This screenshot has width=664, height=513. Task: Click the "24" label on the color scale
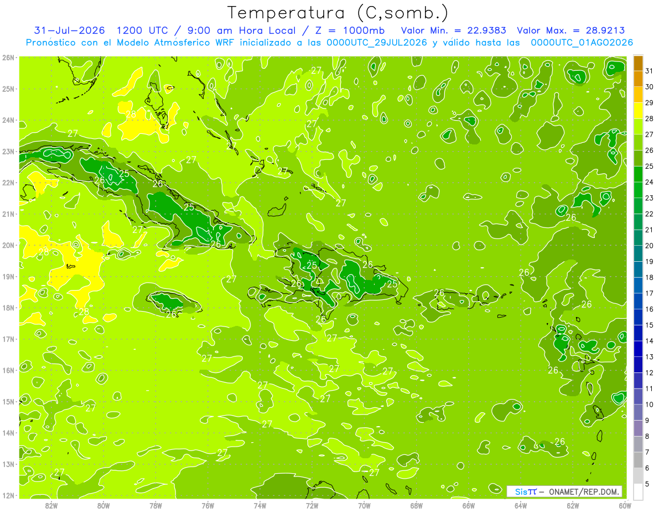650,182
